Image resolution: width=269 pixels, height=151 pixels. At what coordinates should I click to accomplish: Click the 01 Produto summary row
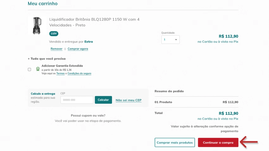pyautogui.click(x=196, y=102)
